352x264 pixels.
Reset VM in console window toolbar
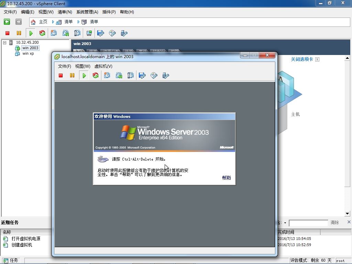(x=96, y=75)
